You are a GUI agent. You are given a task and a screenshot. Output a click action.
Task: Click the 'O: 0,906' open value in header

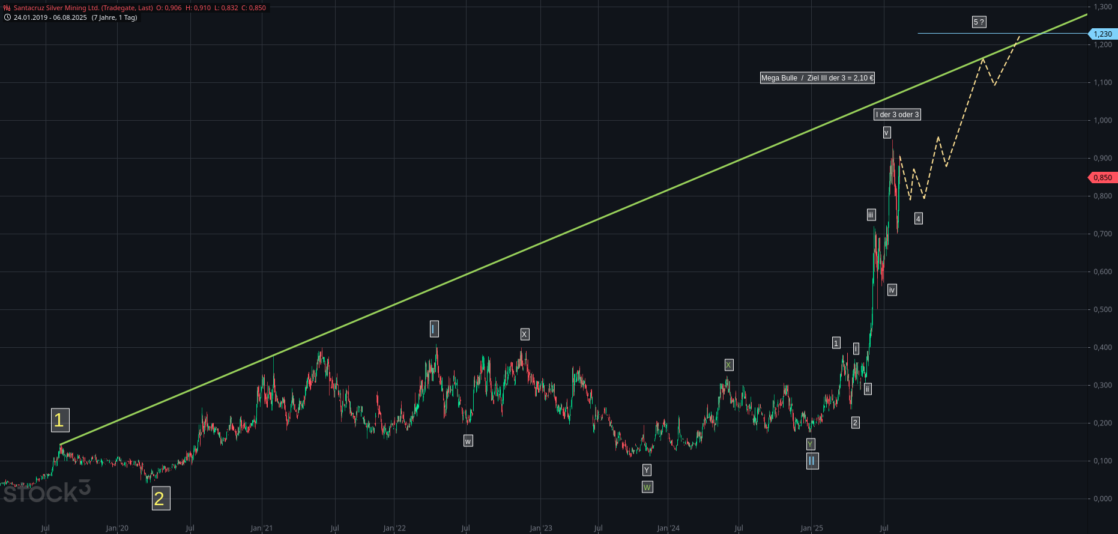click(x=169, y=8)
